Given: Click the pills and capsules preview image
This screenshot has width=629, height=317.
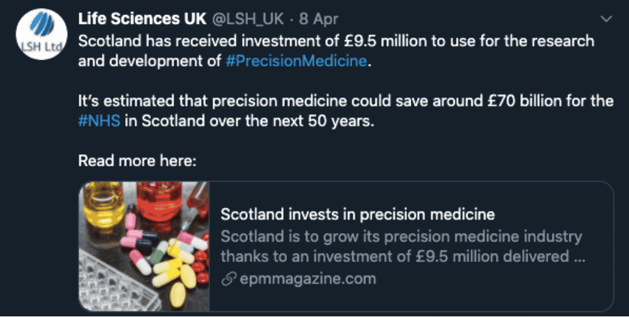Looking at the screenshot, I should point(144,246).
